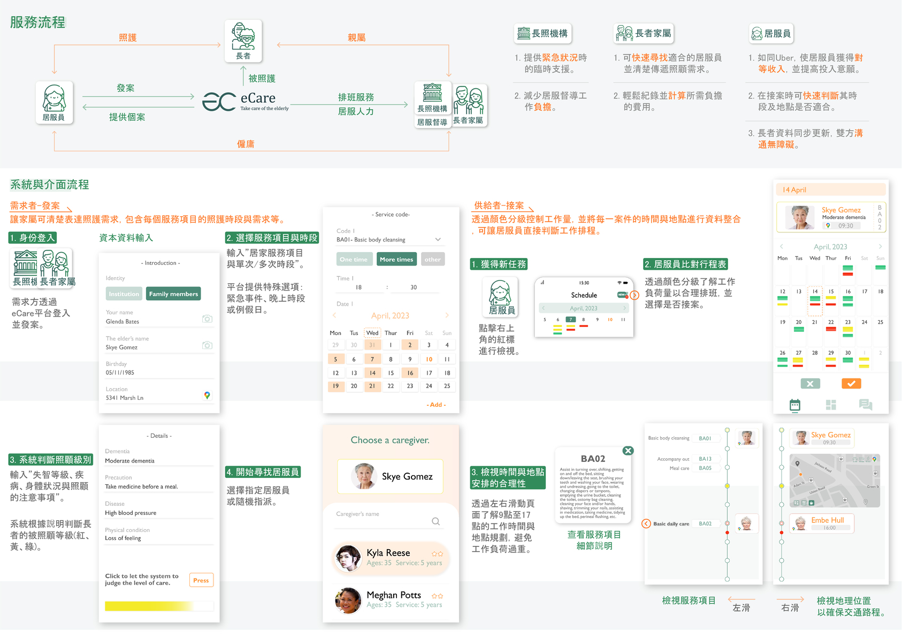902x638 pixels.
Task: Open next month with the April 2023 right chevron
Action: pyautogui.click(x=447, y=315)
